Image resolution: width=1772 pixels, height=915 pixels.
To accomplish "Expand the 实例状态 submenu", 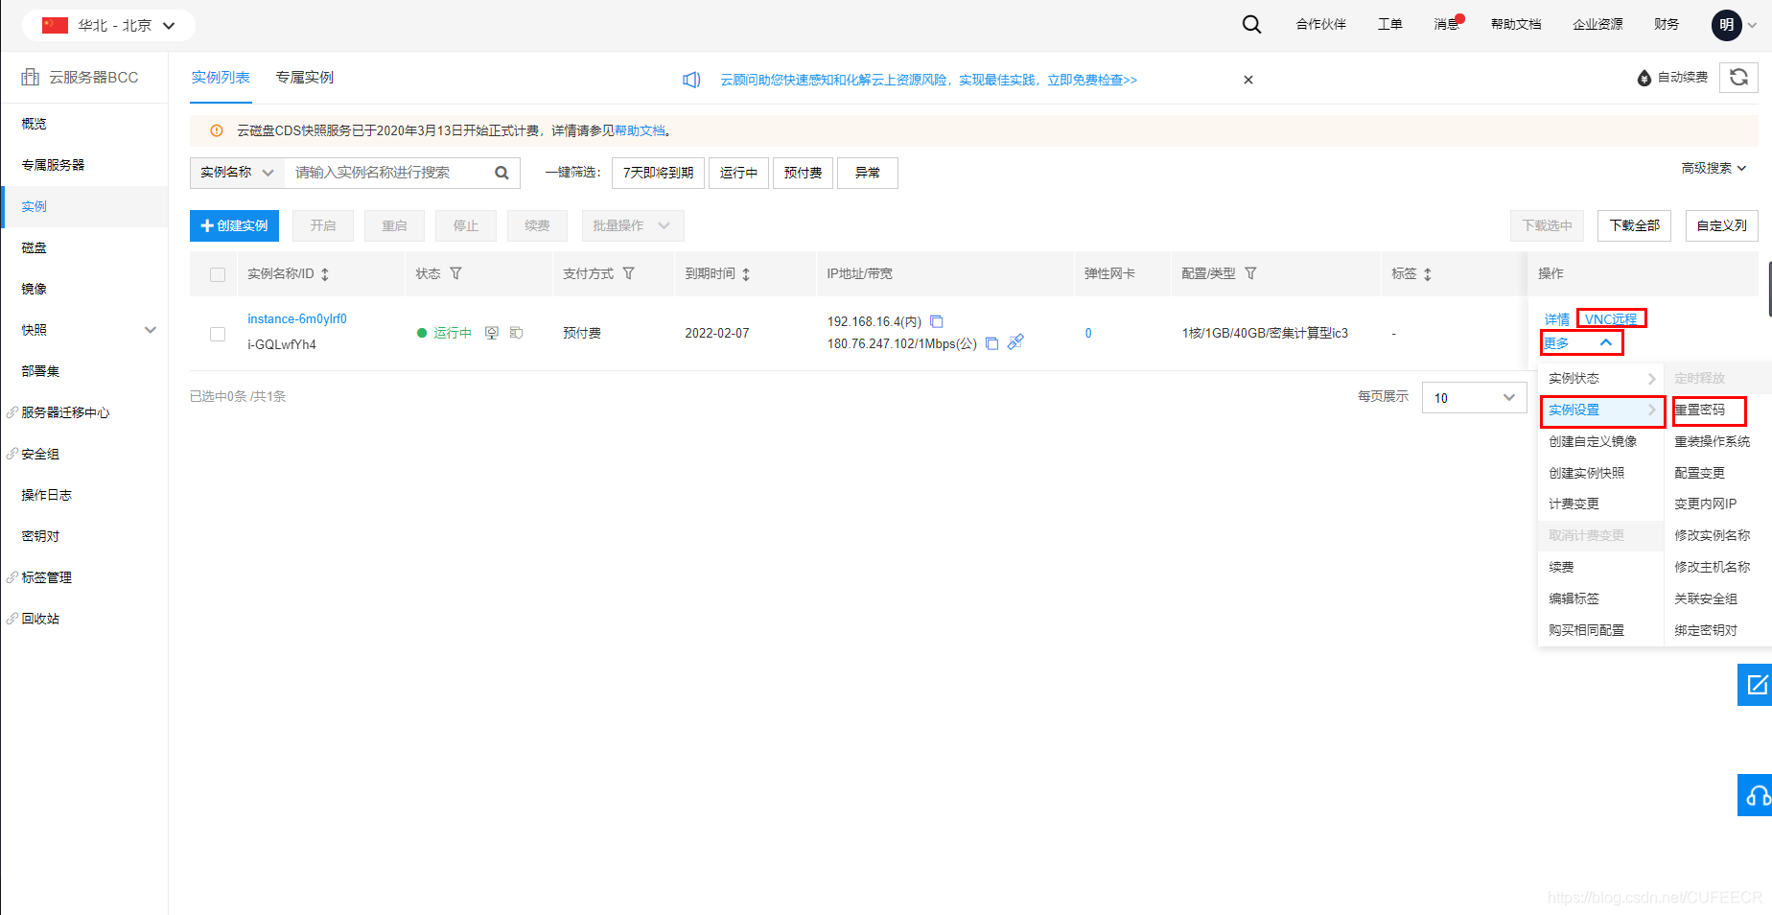I will coord(1600,378).
